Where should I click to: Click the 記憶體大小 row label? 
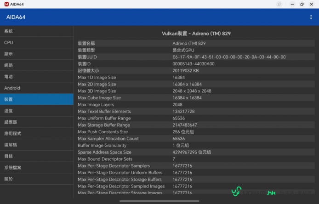88,71
